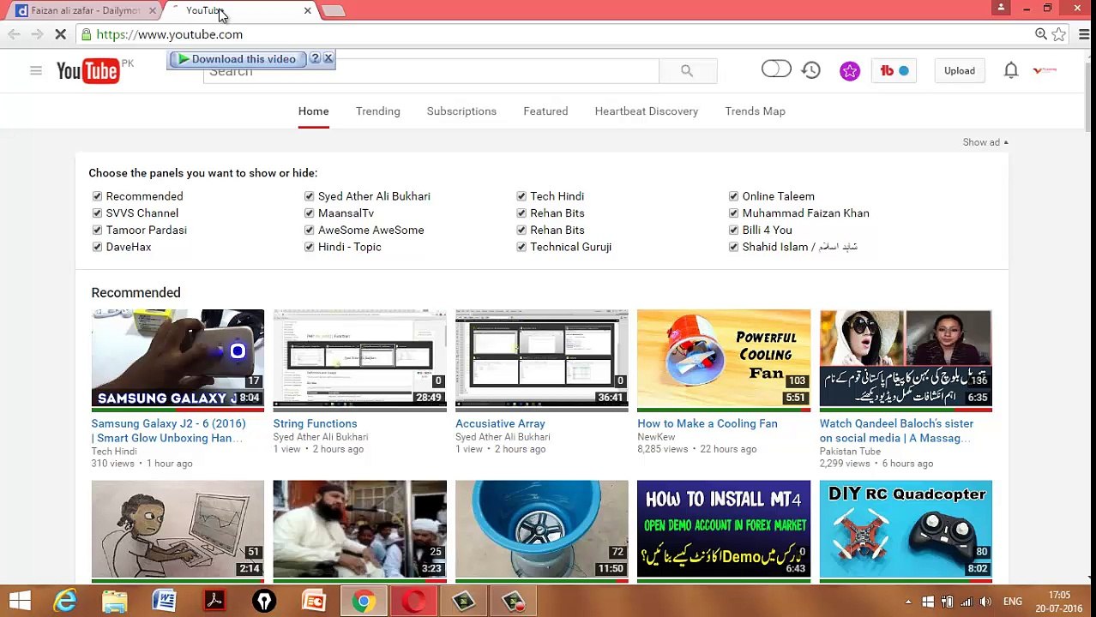Open Accusiative Array video link
The width and height of the screenshot is (1096, 617).
click(500, 423)
